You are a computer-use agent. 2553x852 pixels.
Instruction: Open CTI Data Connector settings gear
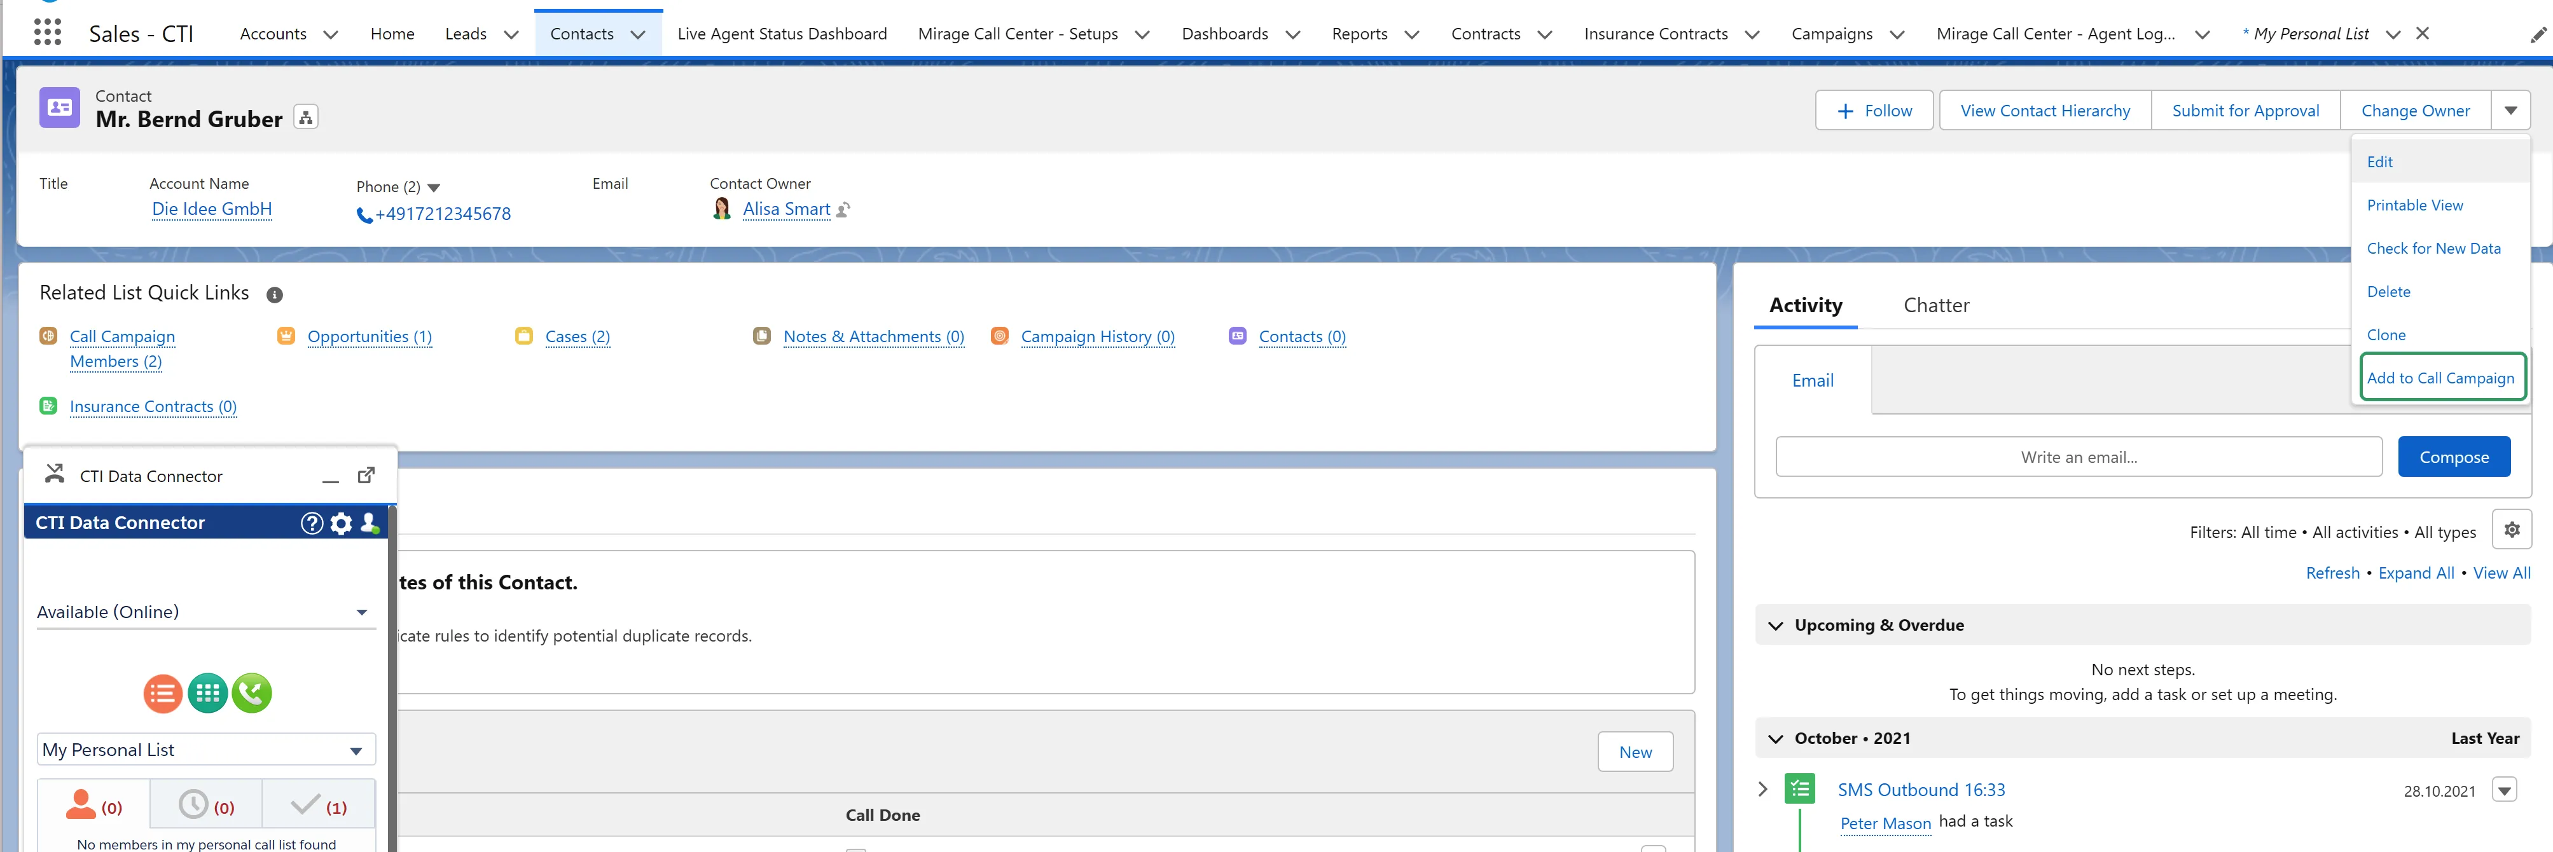[x=341, y=523]
